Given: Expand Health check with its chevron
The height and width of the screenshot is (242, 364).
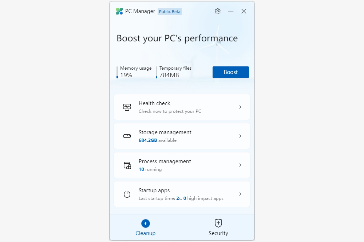Looking at the screenshot, I should pyautogui.click(x=240, y=107).
